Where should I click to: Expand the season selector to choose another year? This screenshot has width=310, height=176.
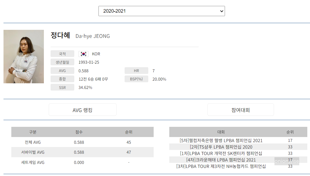[161, 11]
